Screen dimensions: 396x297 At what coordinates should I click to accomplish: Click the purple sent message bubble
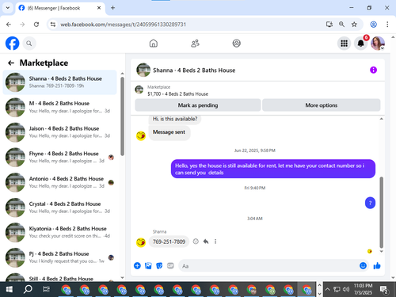273,169
